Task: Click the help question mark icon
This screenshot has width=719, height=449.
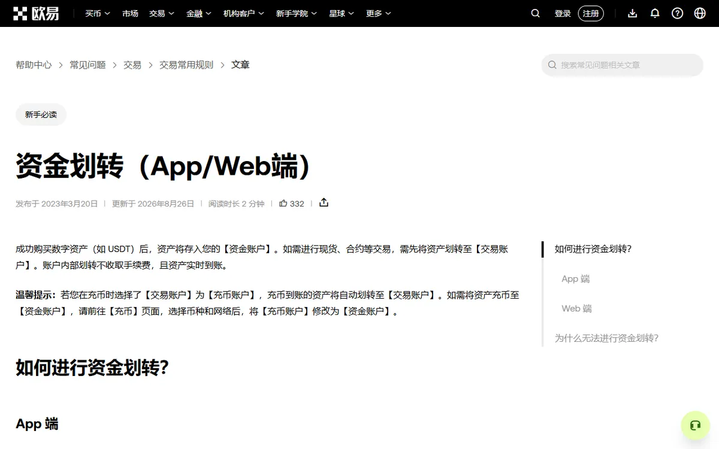Action: tap(677, 13)
